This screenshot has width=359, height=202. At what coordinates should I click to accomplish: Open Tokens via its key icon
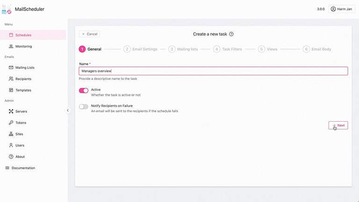click(x=11, y=123)
